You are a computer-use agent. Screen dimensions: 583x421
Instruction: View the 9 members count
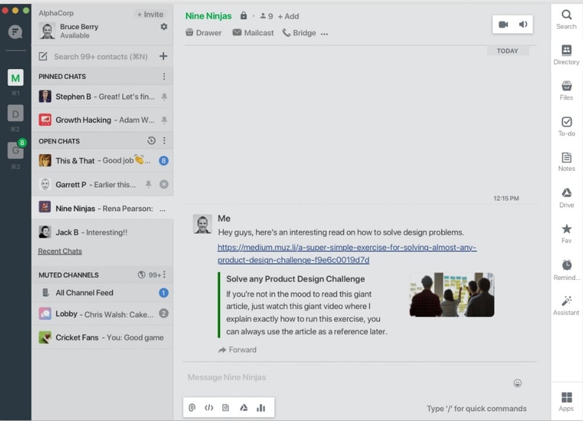click(x=266, y=16)
